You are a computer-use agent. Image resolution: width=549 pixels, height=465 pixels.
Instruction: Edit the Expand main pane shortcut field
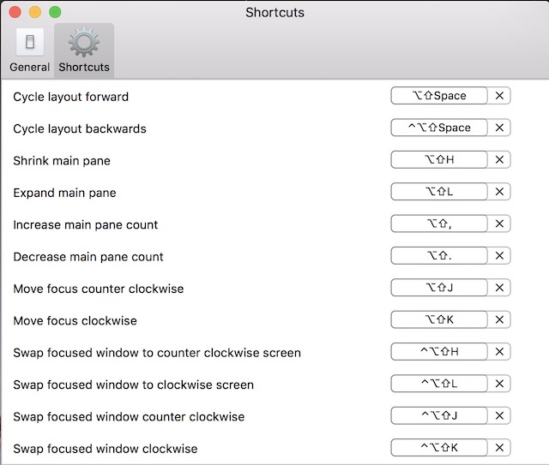click(439, 192)
